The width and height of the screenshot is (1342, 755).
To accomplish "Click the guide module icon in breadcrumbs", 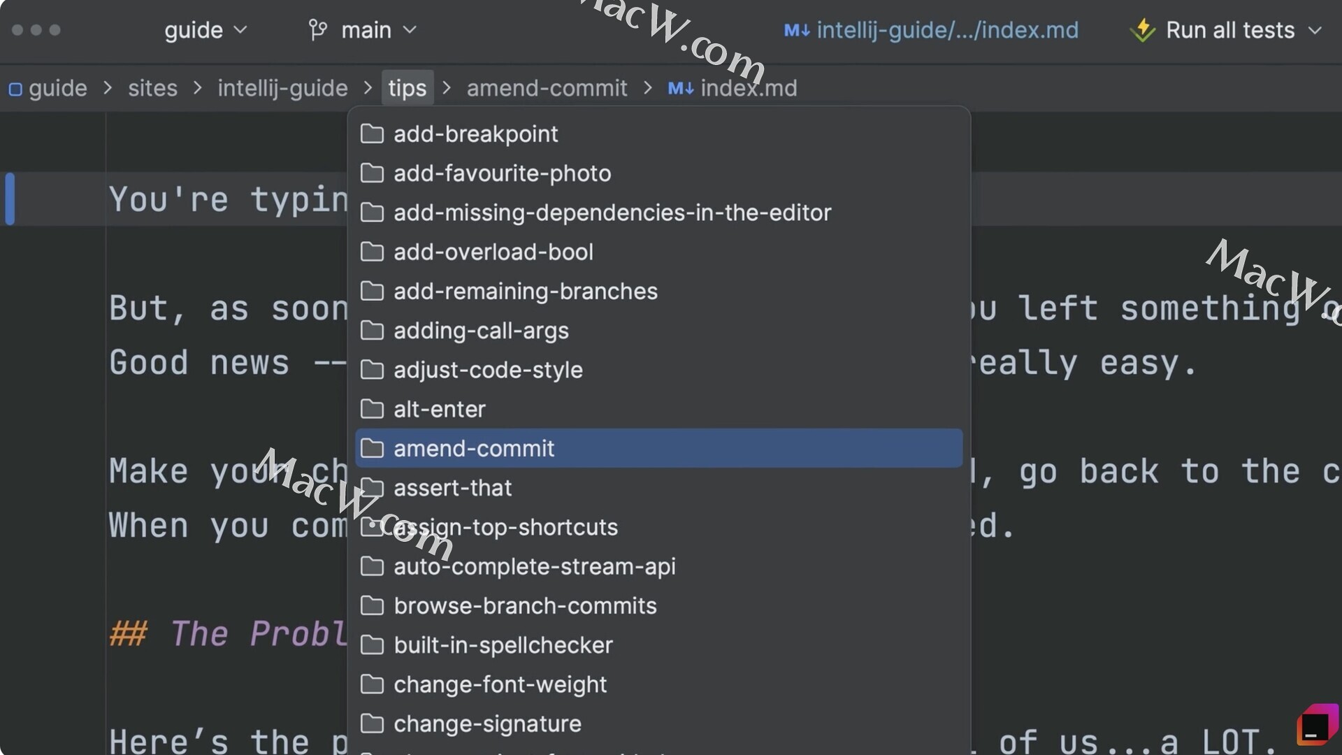I will coord(15,89).
